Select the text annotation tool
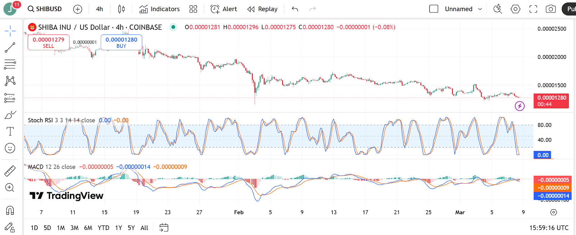The height and width of the screenshot is (235, 576). tap(10, 131)
